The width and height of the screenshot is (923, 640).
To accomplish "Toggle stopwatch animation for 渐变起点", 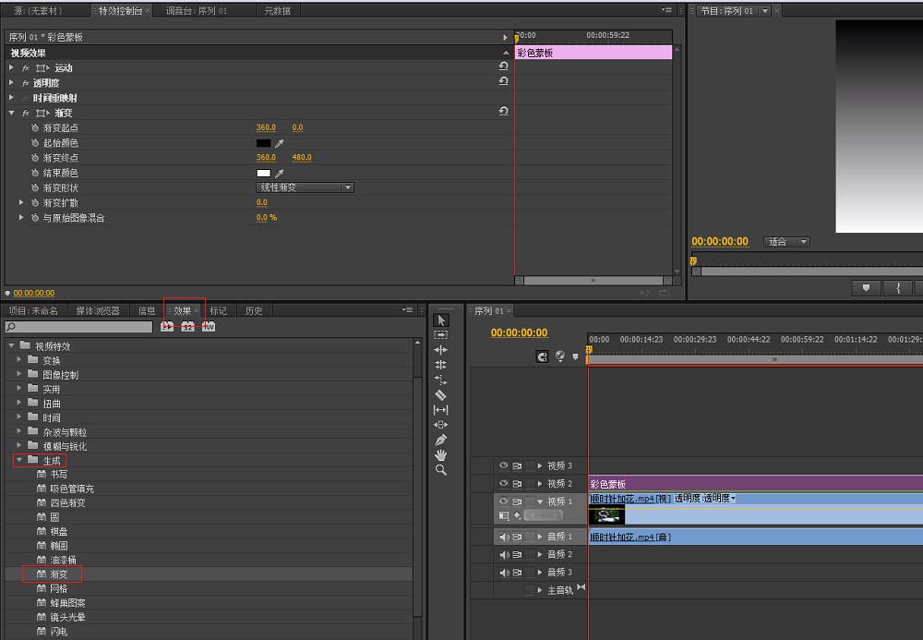I will pyautogui.click(x=35, y=127).
